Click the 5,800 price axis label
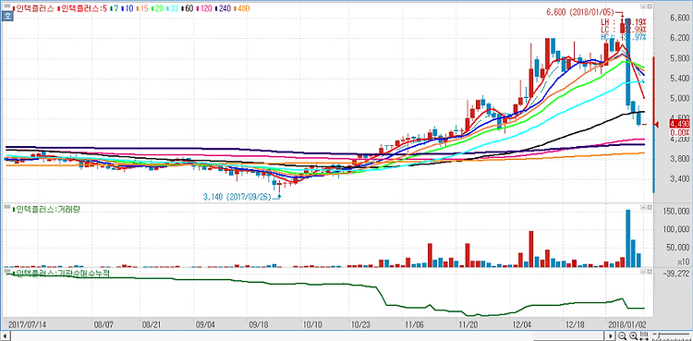693x341 pixels. (x=680, y=58)
